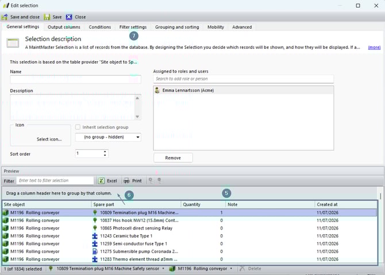Open the Advanced tab
The height and width of the screenshot is (275, 385).
(242, 27)
